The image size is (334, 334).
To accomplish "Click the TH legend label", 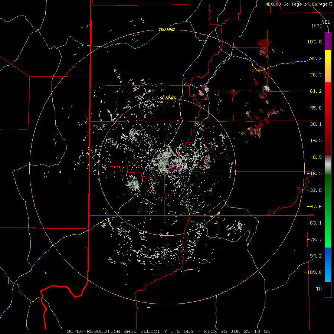I will [x=319, y=289].
